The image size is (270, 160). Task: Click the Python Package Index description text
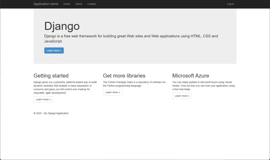(x=134, y=84)
